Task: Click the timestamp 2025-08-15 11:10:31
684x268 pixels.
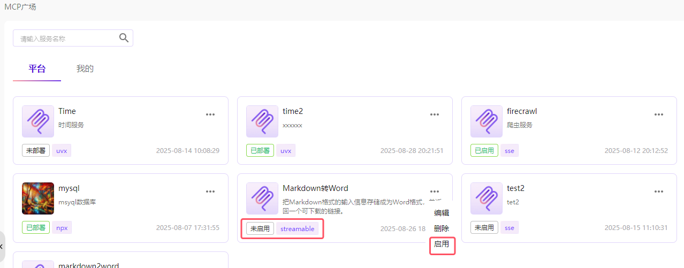Action: click(x=636, y=228)
